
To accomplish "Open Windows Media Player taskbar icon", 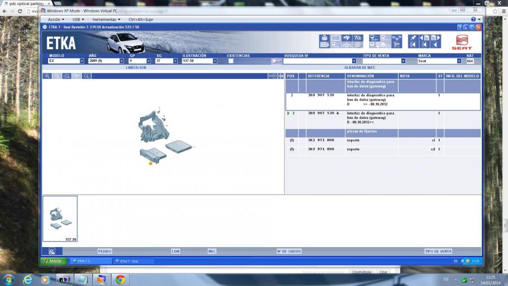I will coord(45,280).
